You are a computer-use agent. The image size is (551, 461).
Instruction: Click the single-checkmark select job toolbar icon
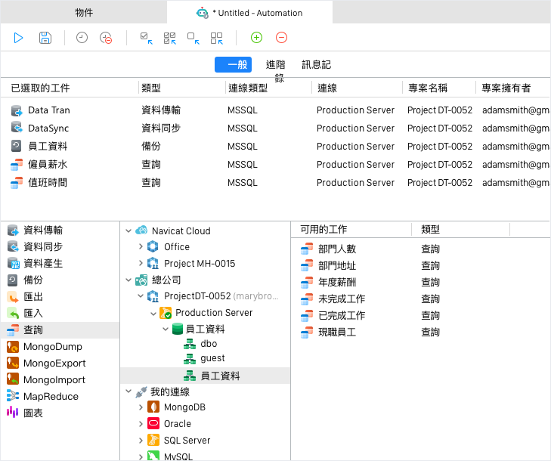coord(146,38)
